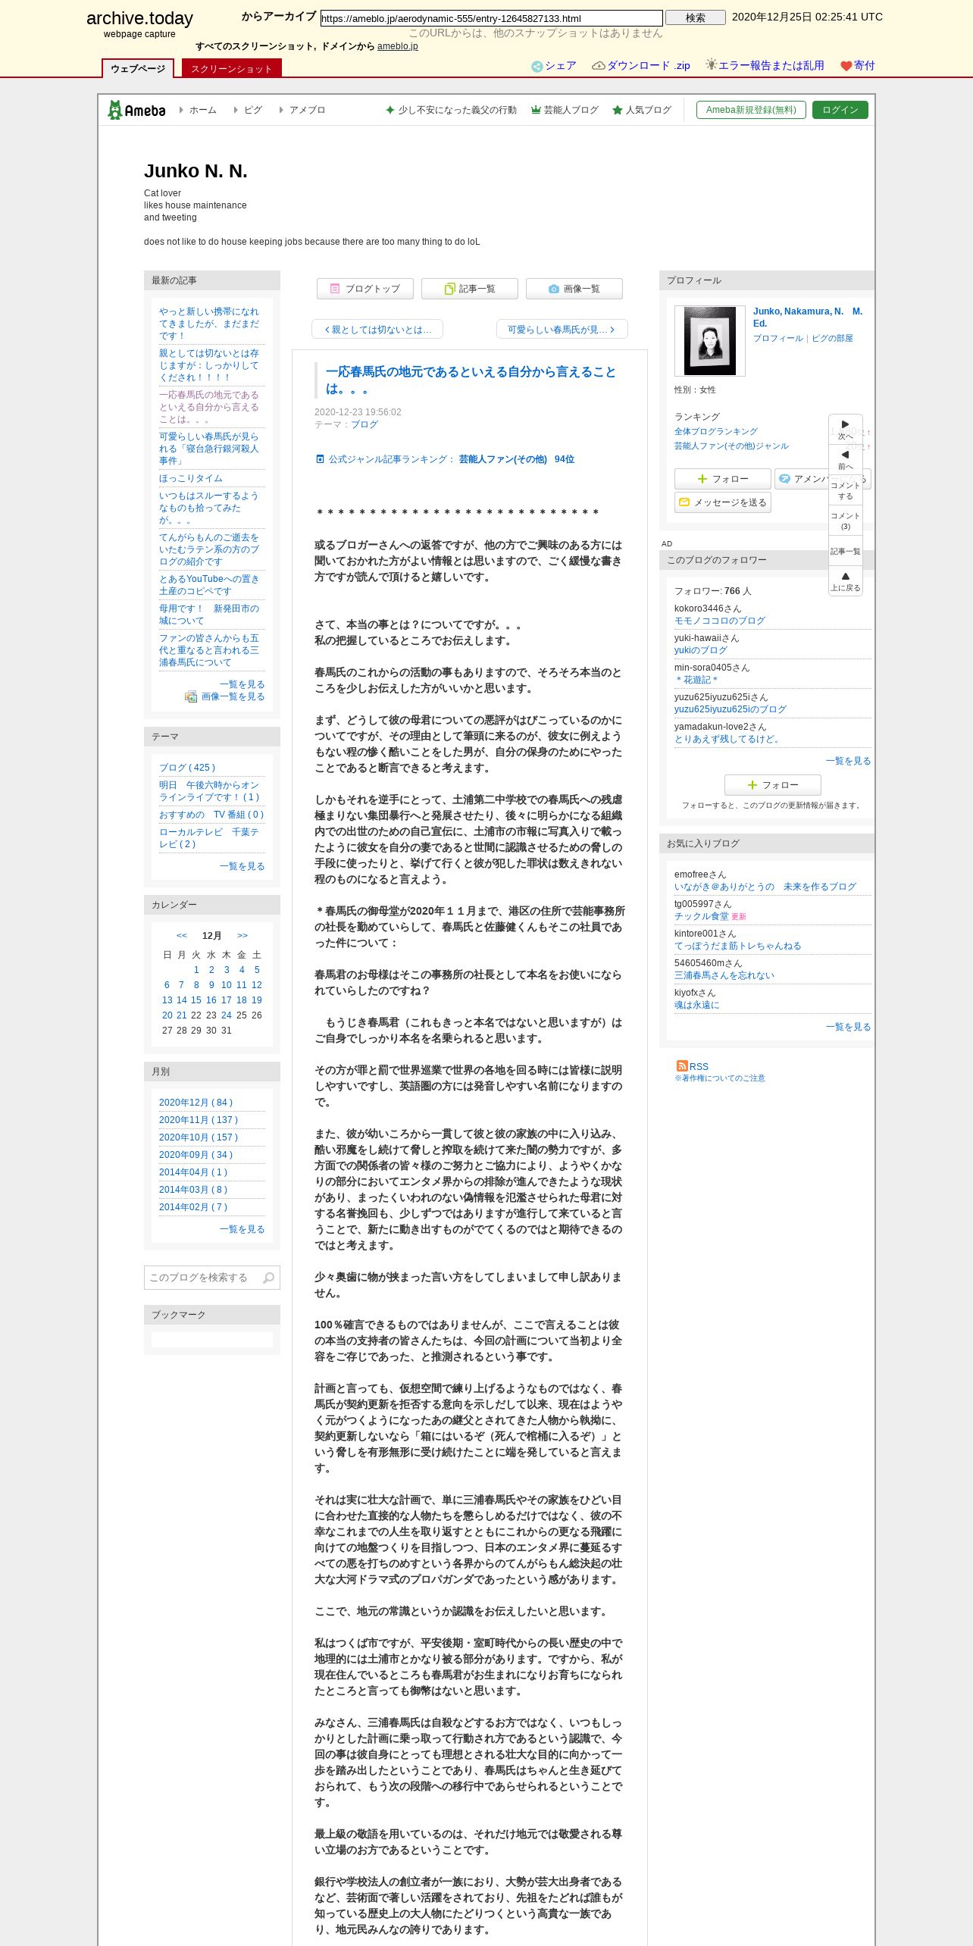Open archive 2020年11月 ( 137 )
Image resolution: width=973 pixels, height=1946 pixels.
tap(199, 1120)
